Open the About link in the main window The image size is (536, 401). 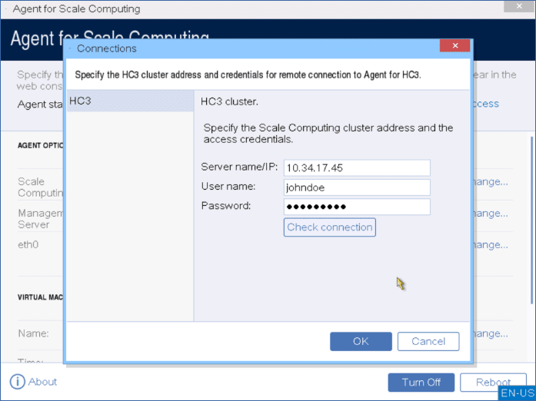[42, 382]
